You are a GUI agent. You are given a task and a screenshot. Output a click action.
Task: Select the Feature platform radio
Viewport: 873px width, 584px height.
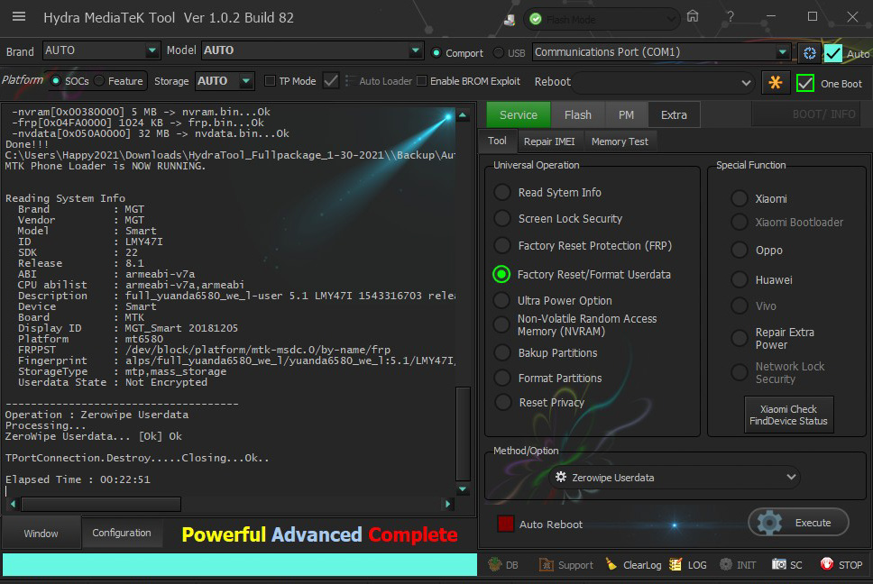(99, 81)
